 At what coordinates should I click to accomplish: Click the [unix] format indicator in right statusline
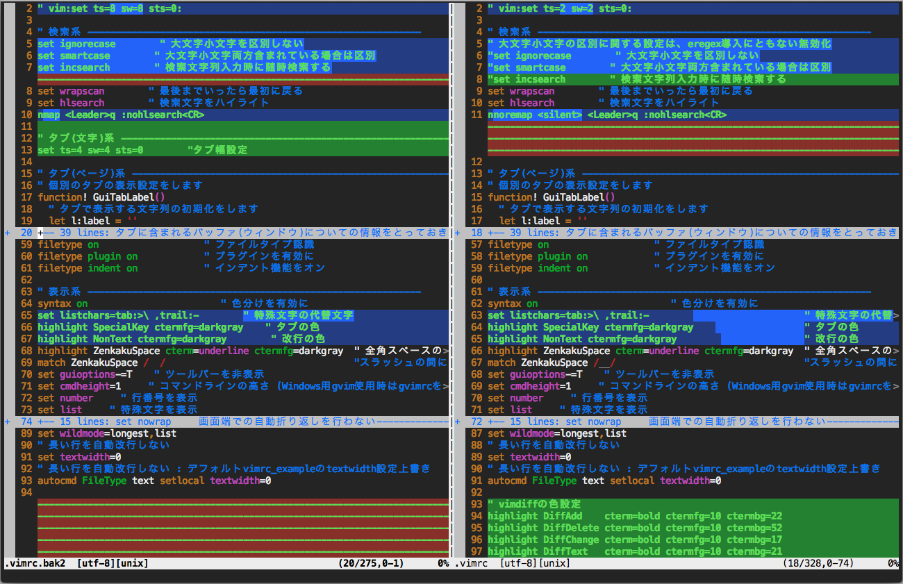(552, 565)
